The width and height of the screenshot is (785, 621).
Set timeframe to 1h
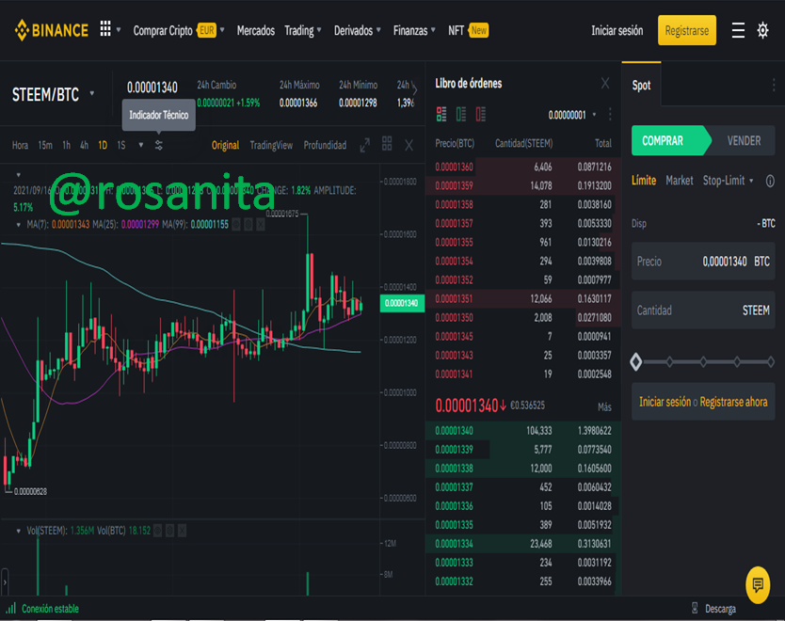66,146
